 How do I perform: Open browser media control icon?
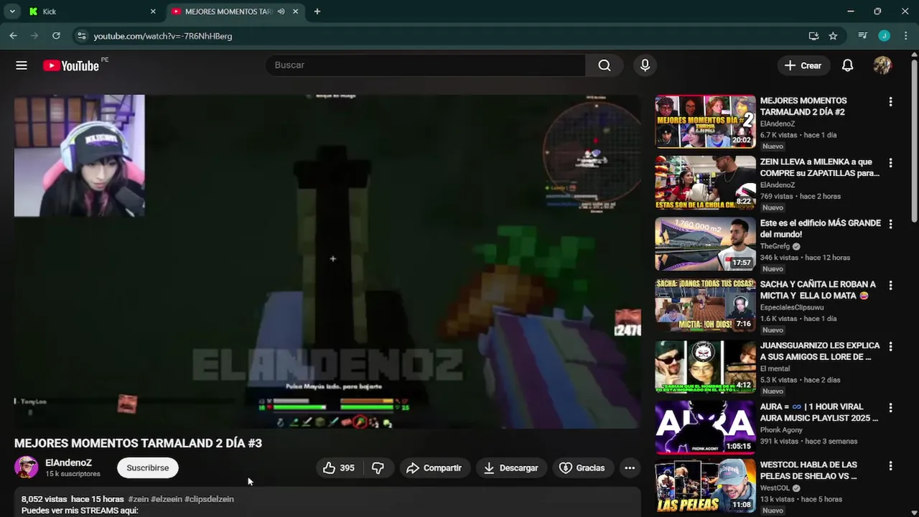coord(862,35)
